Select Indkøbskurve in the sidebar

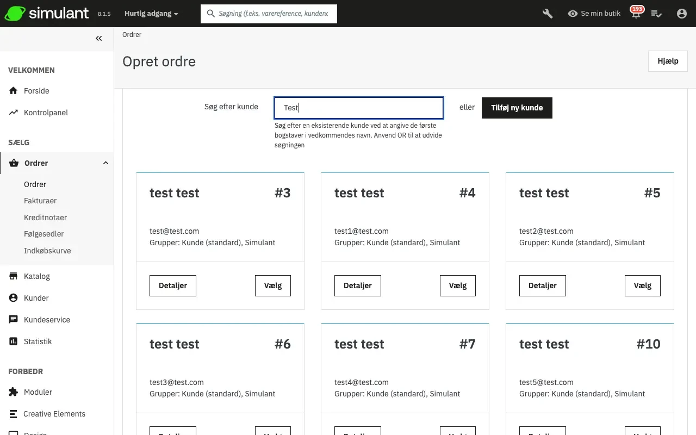click(47, 251)
